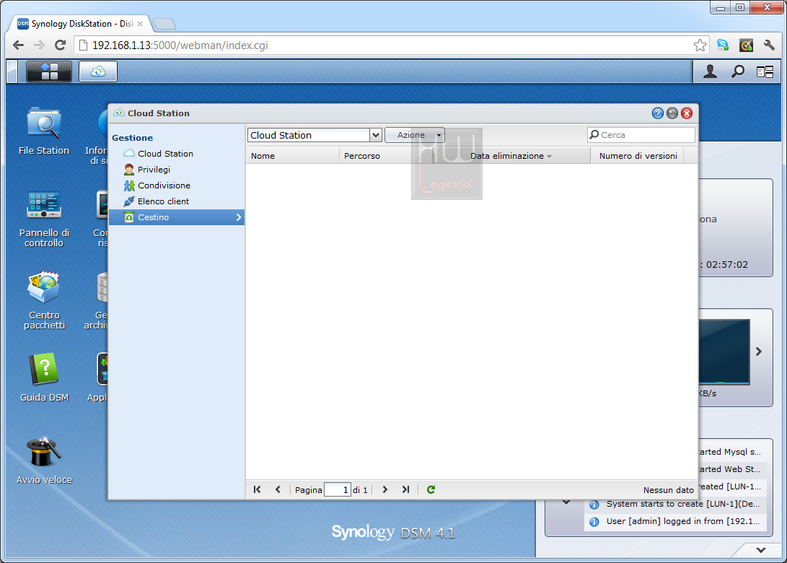Toggle the widgets panel icon in taskbar
This screenshot has width=787, height=563.
(x=765, y=72)
